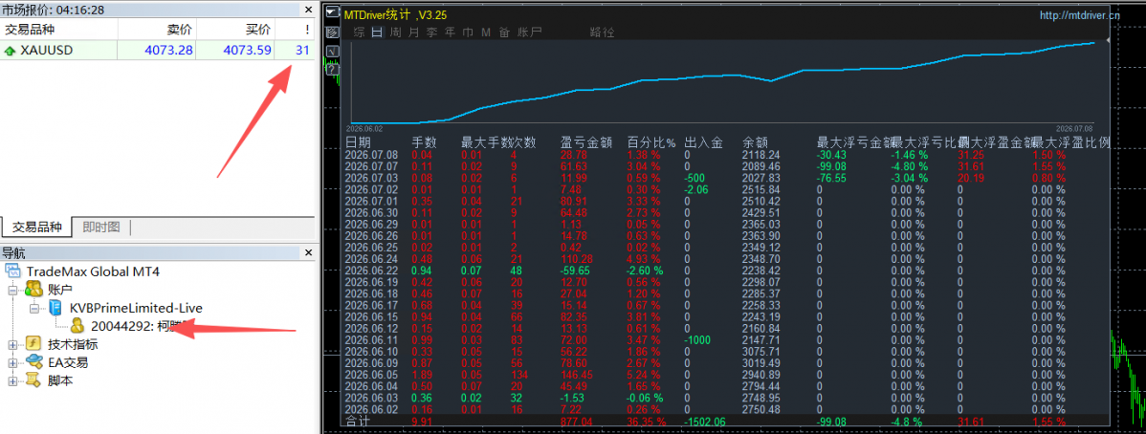This screenshot has height=434, width=1146.
Task: Click the XAUUSD green up-arrow icon
Action: pyautogui.click(x=11, y=52)
